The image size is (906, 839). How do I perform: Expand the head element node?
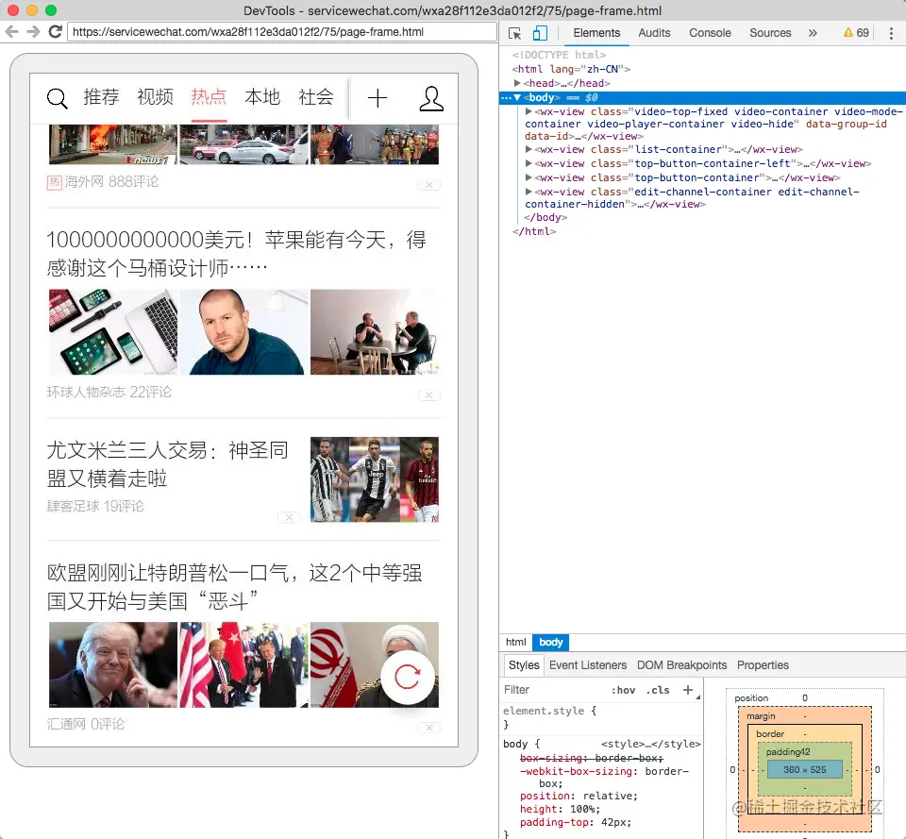pos(518,84)
